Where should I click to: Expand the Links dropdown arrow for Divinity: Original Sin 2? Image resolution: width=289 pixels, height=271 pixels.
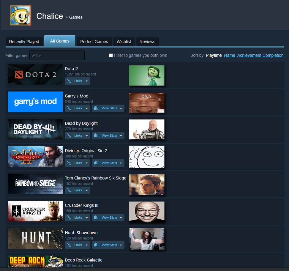[87, 163]
